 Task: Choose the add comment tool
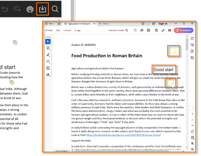[x=48, y=48]
